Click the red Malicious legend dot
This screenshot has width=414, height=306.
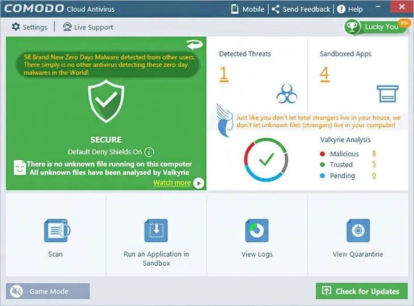pos(322,154)
